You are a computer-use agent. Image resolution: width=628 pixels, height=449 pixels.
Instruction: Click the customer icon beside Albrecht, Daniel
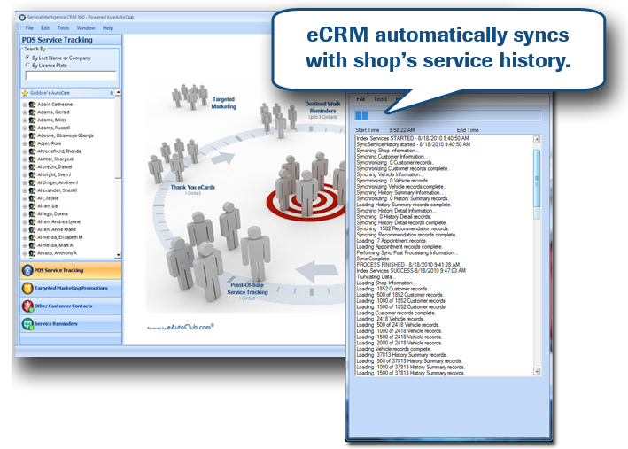33,167
